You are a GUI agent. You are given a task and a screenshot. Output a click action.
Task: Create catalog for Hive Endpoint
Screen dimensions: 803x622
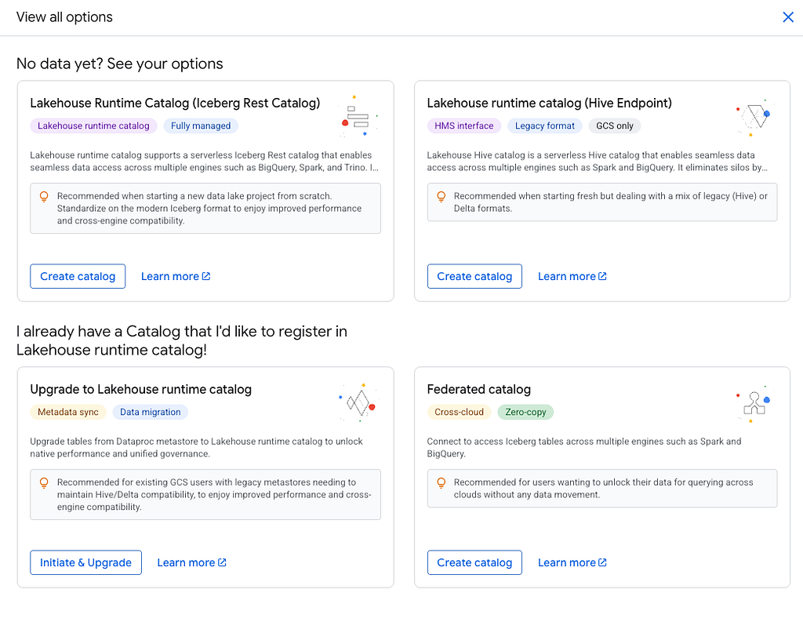pyautogui.click(x=474, y=276)
